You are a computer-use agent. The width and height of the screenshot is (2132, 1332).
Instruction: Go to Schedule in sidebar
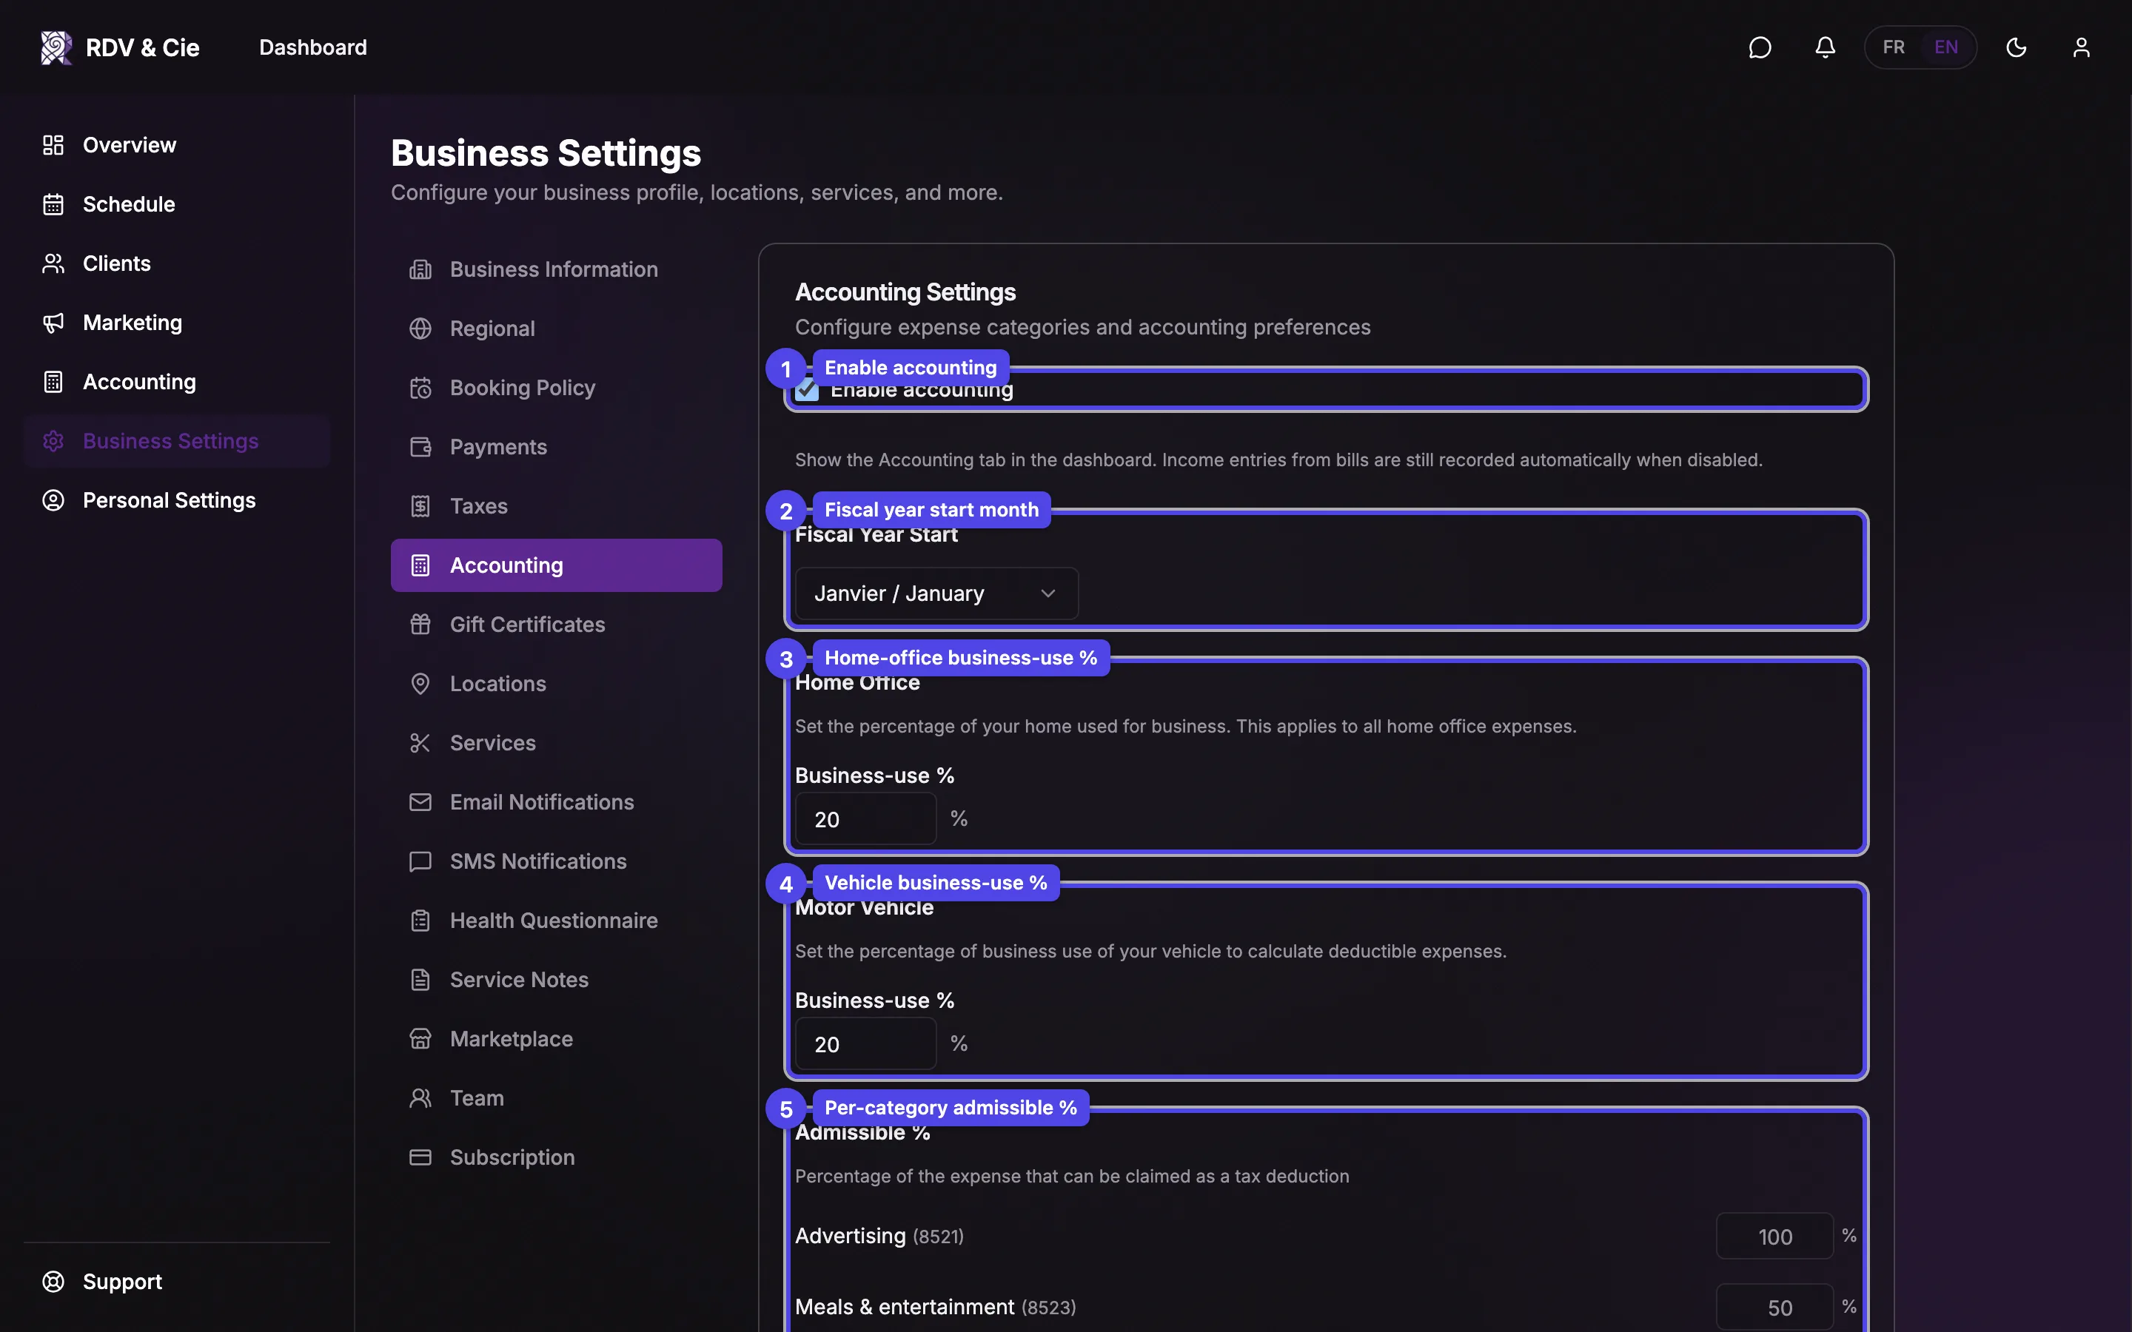(x=176, y=204)
